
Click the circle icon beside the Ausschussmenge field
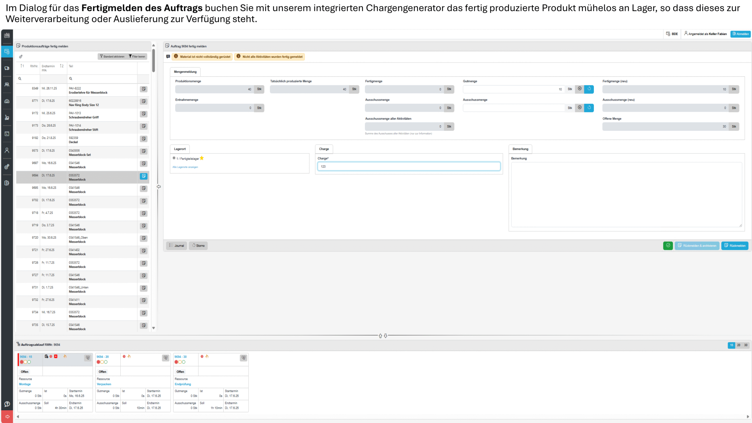[x=580, y=108]
